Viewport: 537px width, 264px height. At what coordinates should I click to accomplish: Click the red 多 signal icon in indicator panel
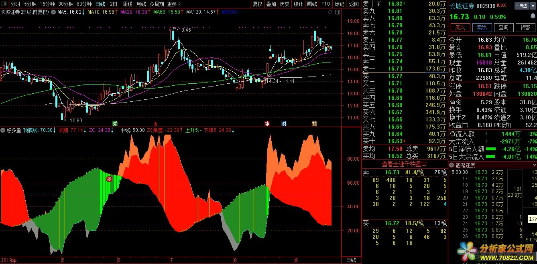tap(109, 179)
